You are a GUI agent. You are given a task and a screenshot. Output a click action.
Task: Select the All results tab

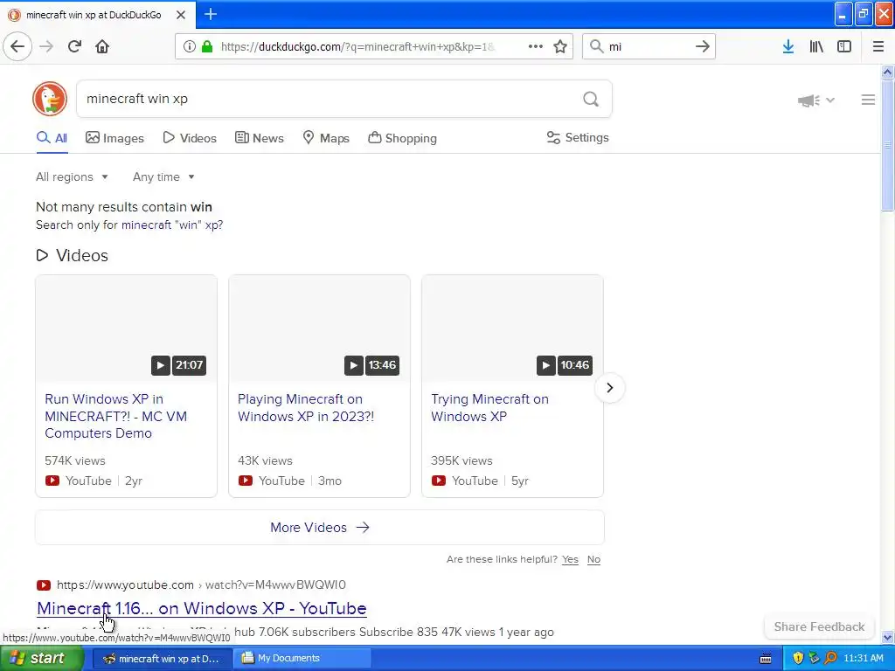click(52, 138)
